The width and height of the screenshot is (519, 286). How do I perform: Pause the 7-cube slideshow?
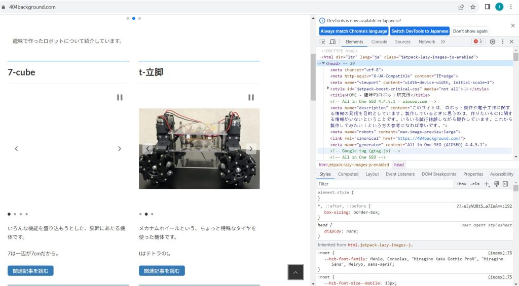click(x=120, y=97)
